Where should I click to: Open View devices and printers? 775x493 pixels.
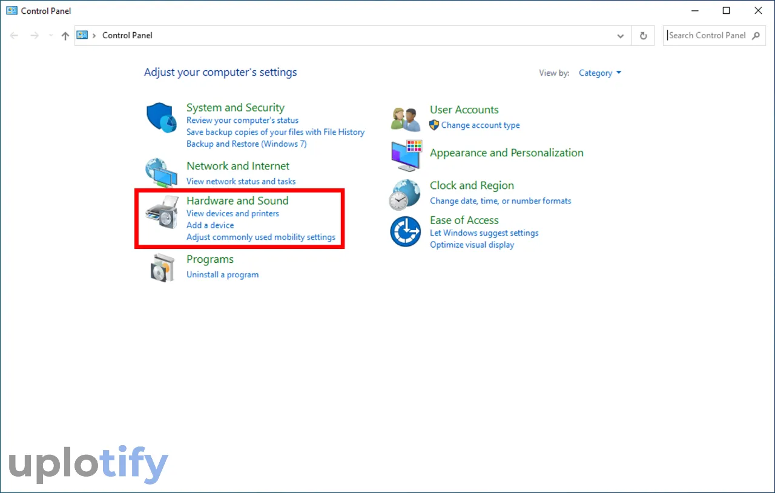click(x=232, y=213)
